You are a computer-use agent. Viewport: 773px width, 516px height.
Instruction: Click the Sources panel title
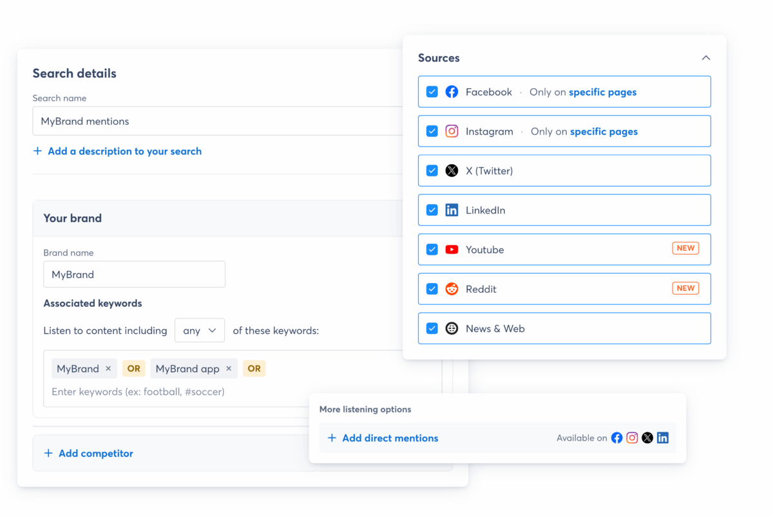[439, 58]
